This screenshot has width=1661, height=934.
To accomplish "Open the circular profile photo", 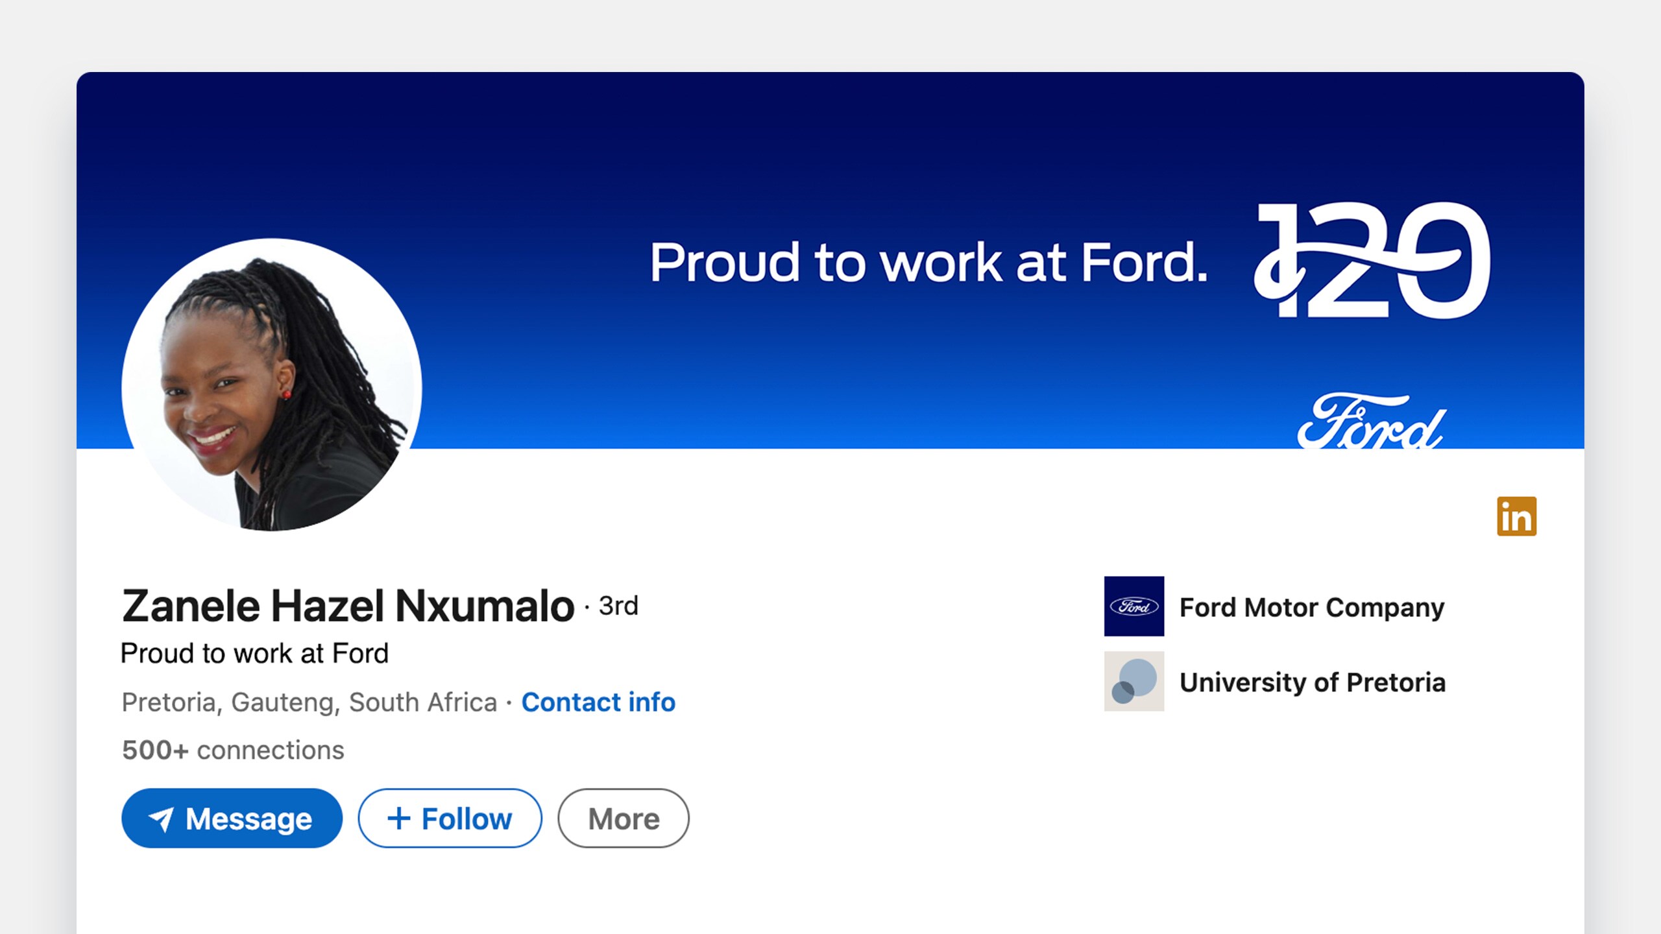I will pyautogui.click(x=272, y=385).
